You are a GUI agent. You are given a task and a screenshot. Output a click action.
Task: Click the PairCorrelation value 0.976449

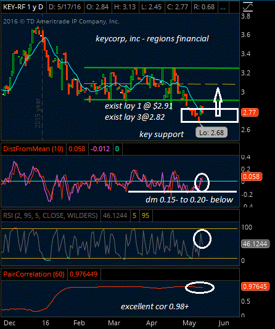point(84,274)
